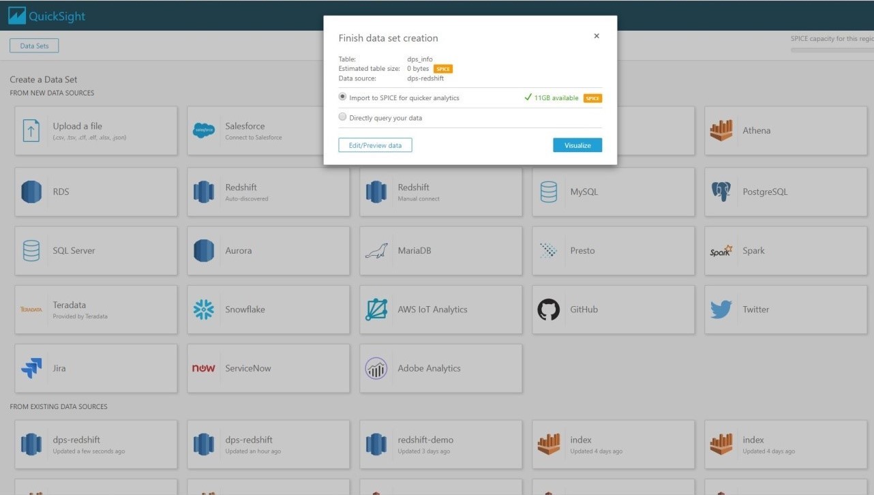874x495 pixels.
Task: Click the Finish data set creation title
Action: (389, 38)
